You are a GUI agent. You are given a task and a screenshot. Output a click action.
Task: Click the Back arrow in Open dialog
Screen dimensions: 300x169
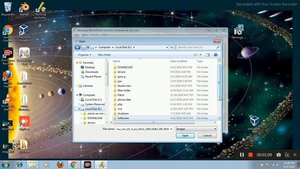77,47
